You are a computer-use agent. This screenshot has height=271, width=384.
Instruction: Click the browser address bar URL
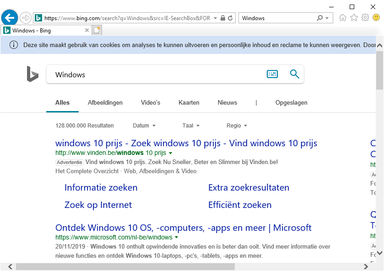(127, 18)
